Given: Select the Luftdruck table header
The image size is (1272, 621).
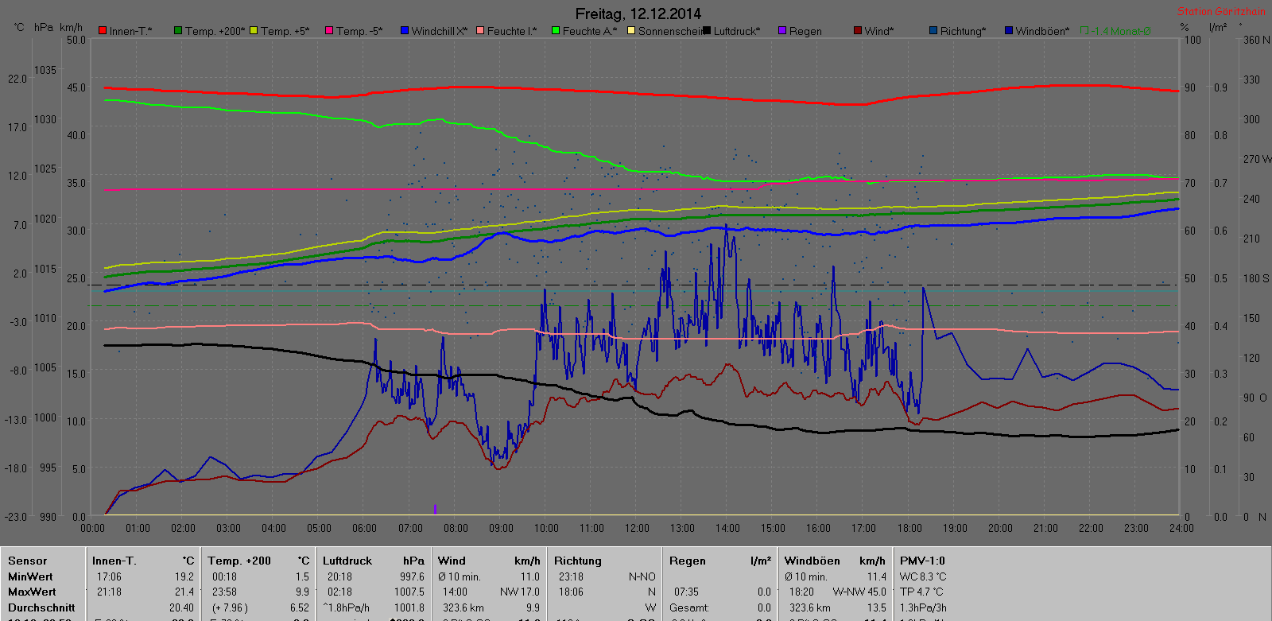Looking at the screenshot, I should (347, 561).
